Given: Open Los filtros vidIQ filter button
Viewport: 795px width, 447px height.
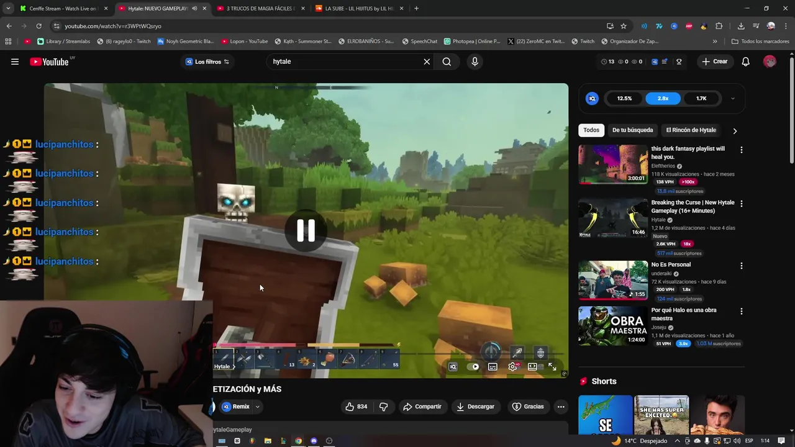Looking at the screenshot, I should pyautogui.click(x=207, y=61).
